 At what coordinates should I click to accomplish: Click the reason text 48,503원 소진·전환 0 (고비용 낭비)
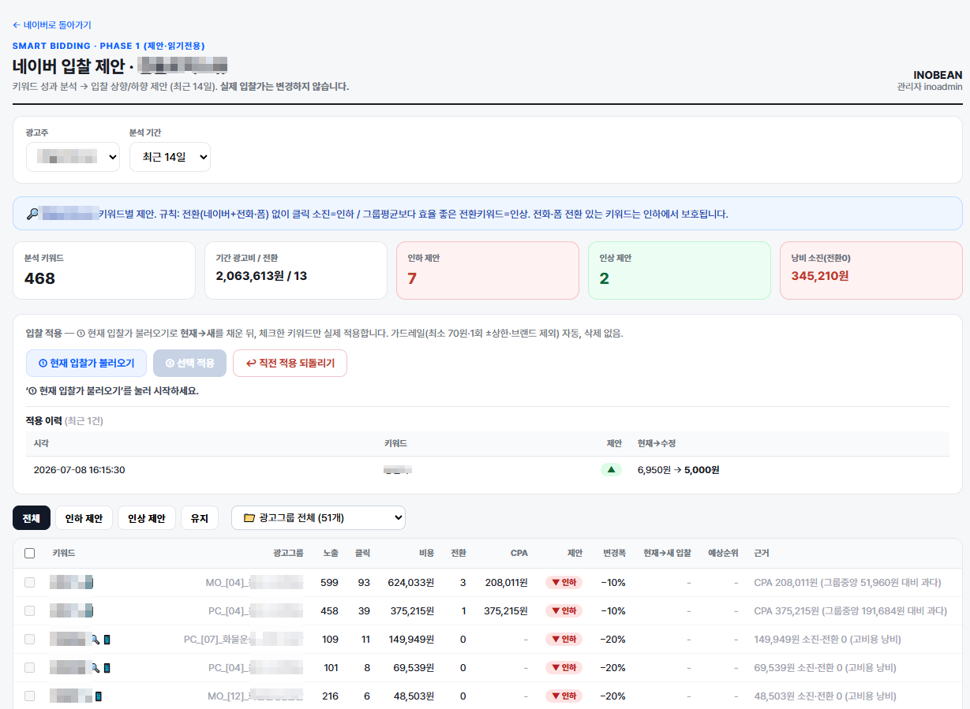point(825,696)
